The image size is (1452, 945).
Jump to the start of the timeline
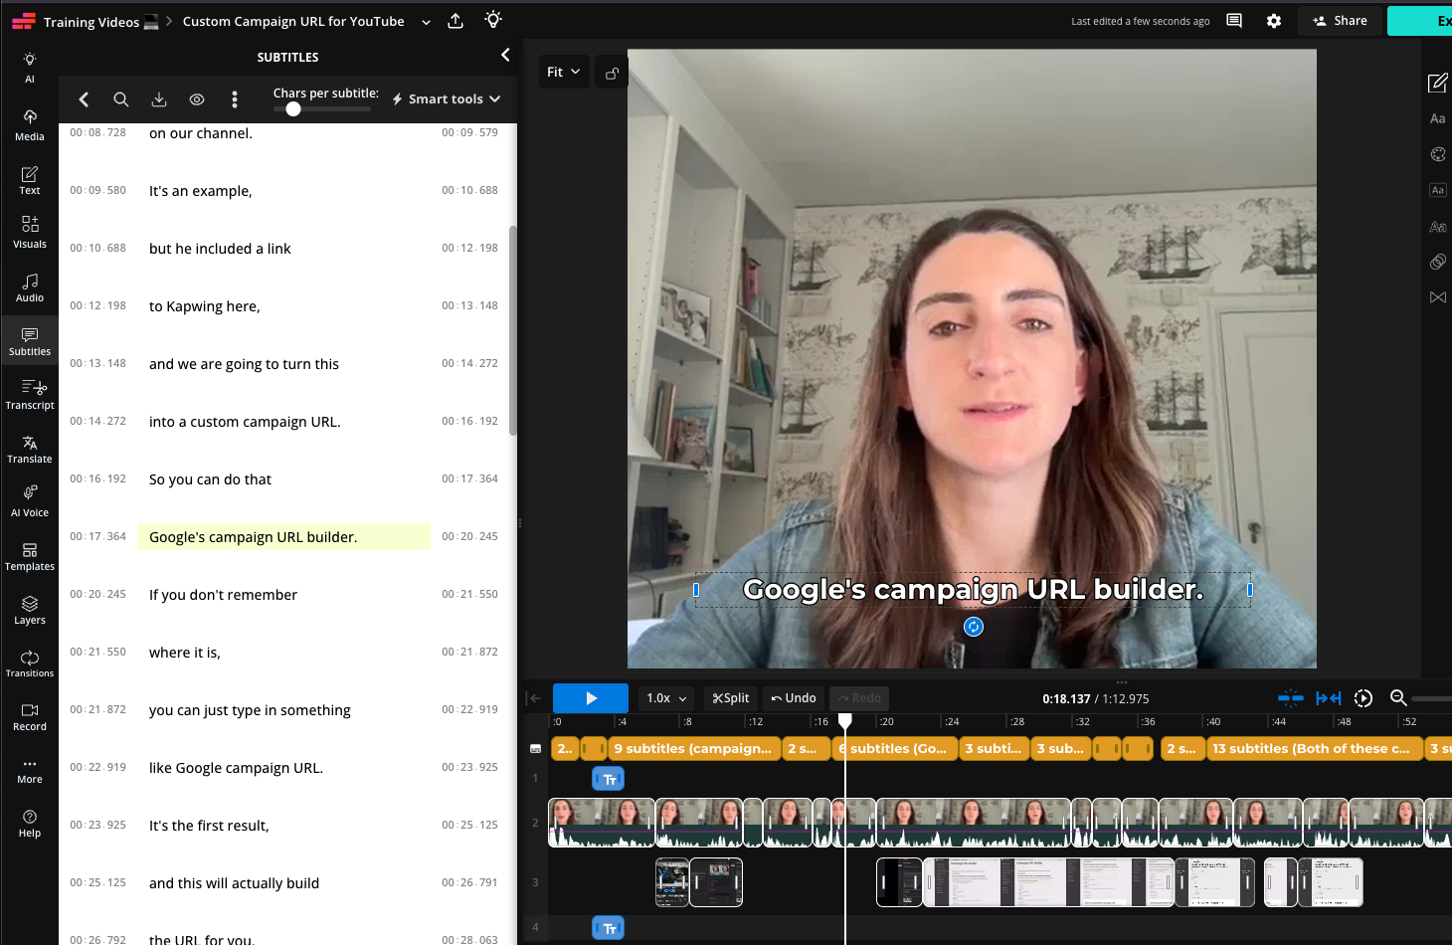pos(534,698)
